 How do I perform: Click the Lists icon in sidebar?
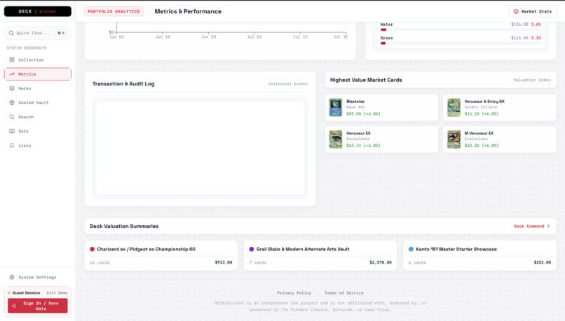12,145
